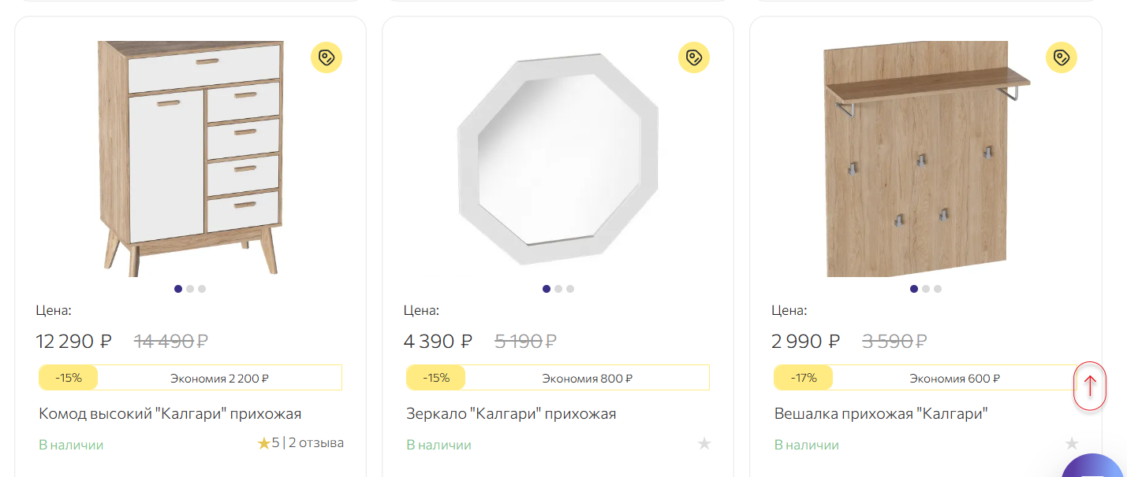This screenshot has height=477, width=1127.
Task: Open the Комод высокий "Калгари" прихожая product link
Action: [170, 414]
